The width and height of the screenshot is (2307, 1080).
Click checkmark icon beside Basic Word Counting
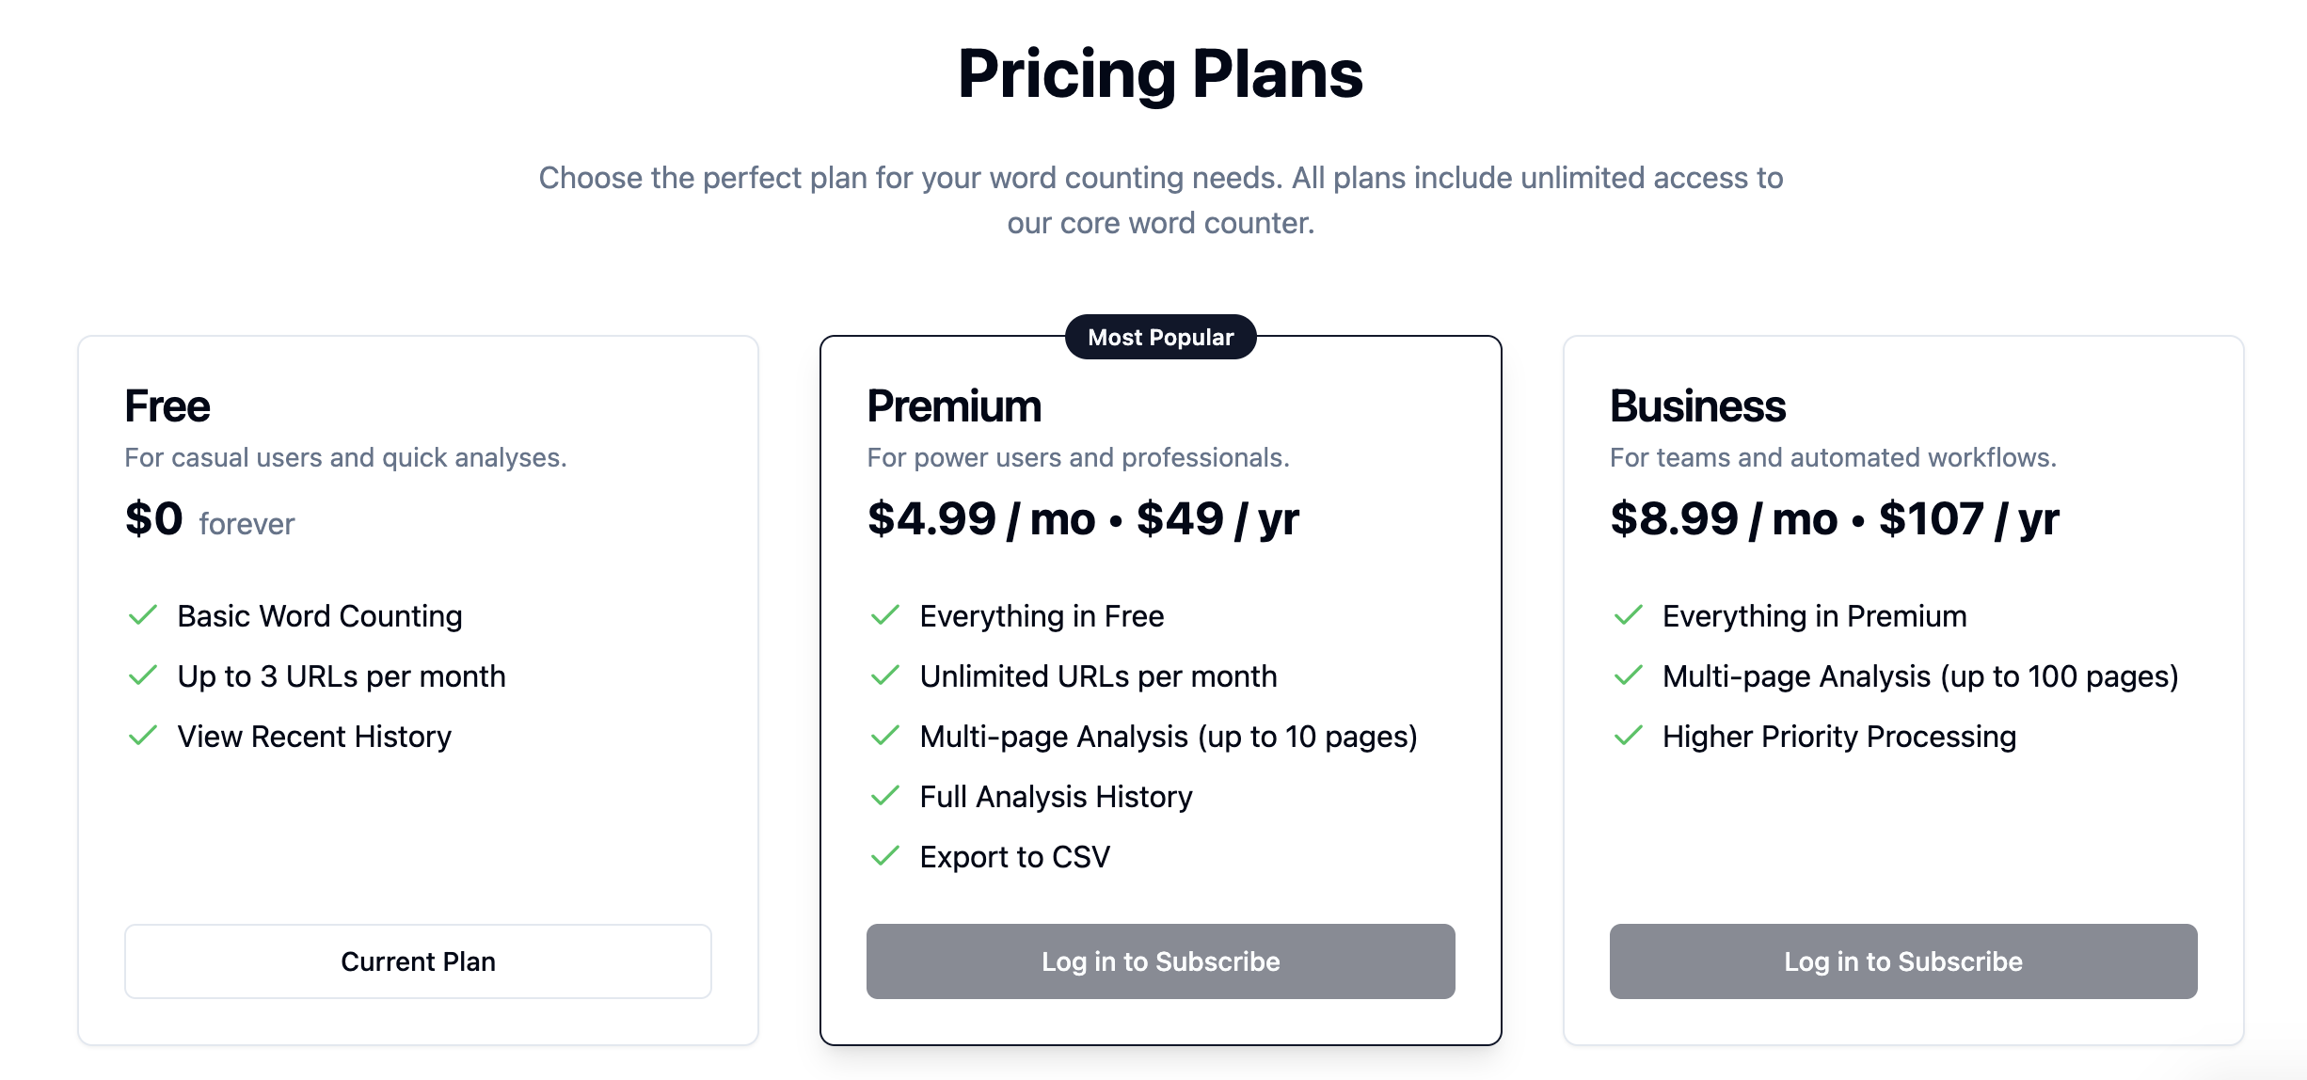(143, 616)
